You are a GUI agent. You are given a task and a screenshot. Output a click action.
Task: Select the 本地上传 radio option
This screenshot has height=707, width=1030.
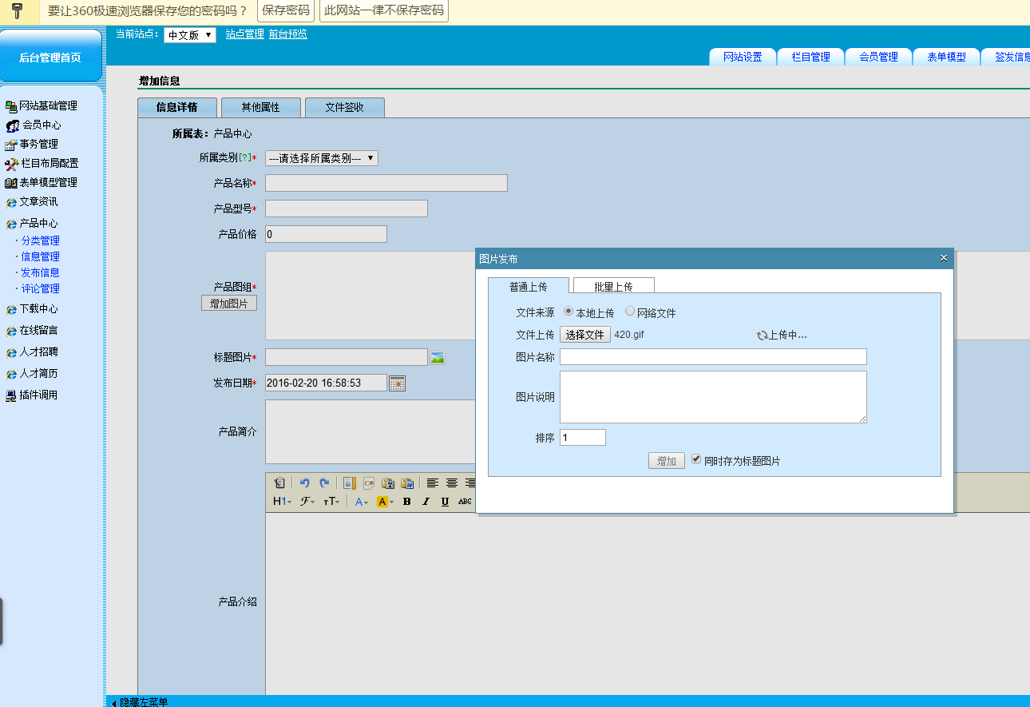click(568, 312)
